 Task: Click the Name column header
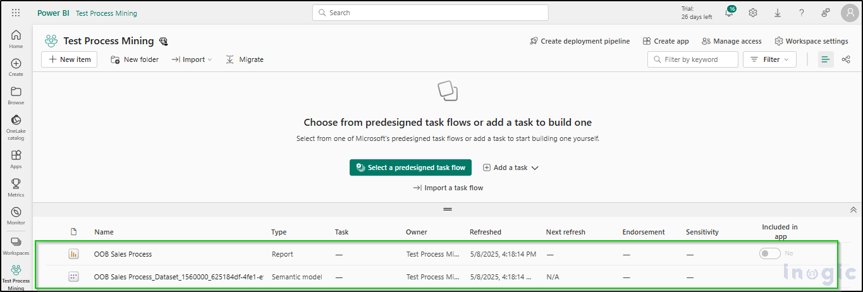click(x=104, y=232)
